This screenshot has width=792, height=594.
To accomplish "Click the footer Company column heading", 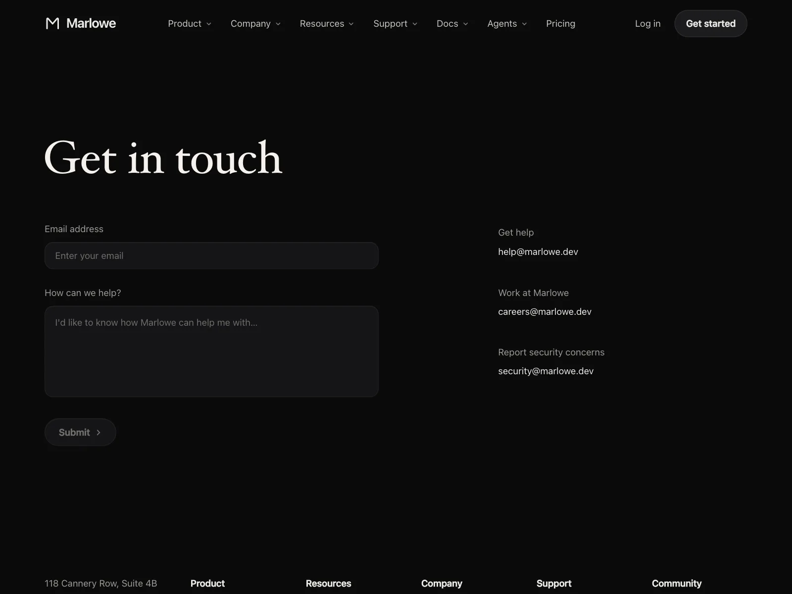I will click(442, 583).
